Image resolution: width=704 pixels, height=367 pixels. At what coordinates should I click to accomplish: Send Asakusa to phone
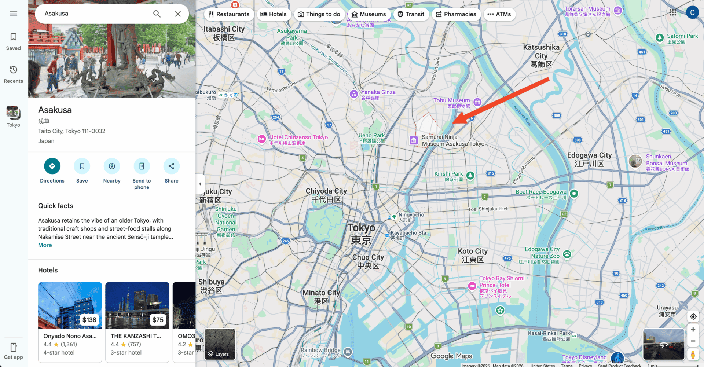[142, 166]
